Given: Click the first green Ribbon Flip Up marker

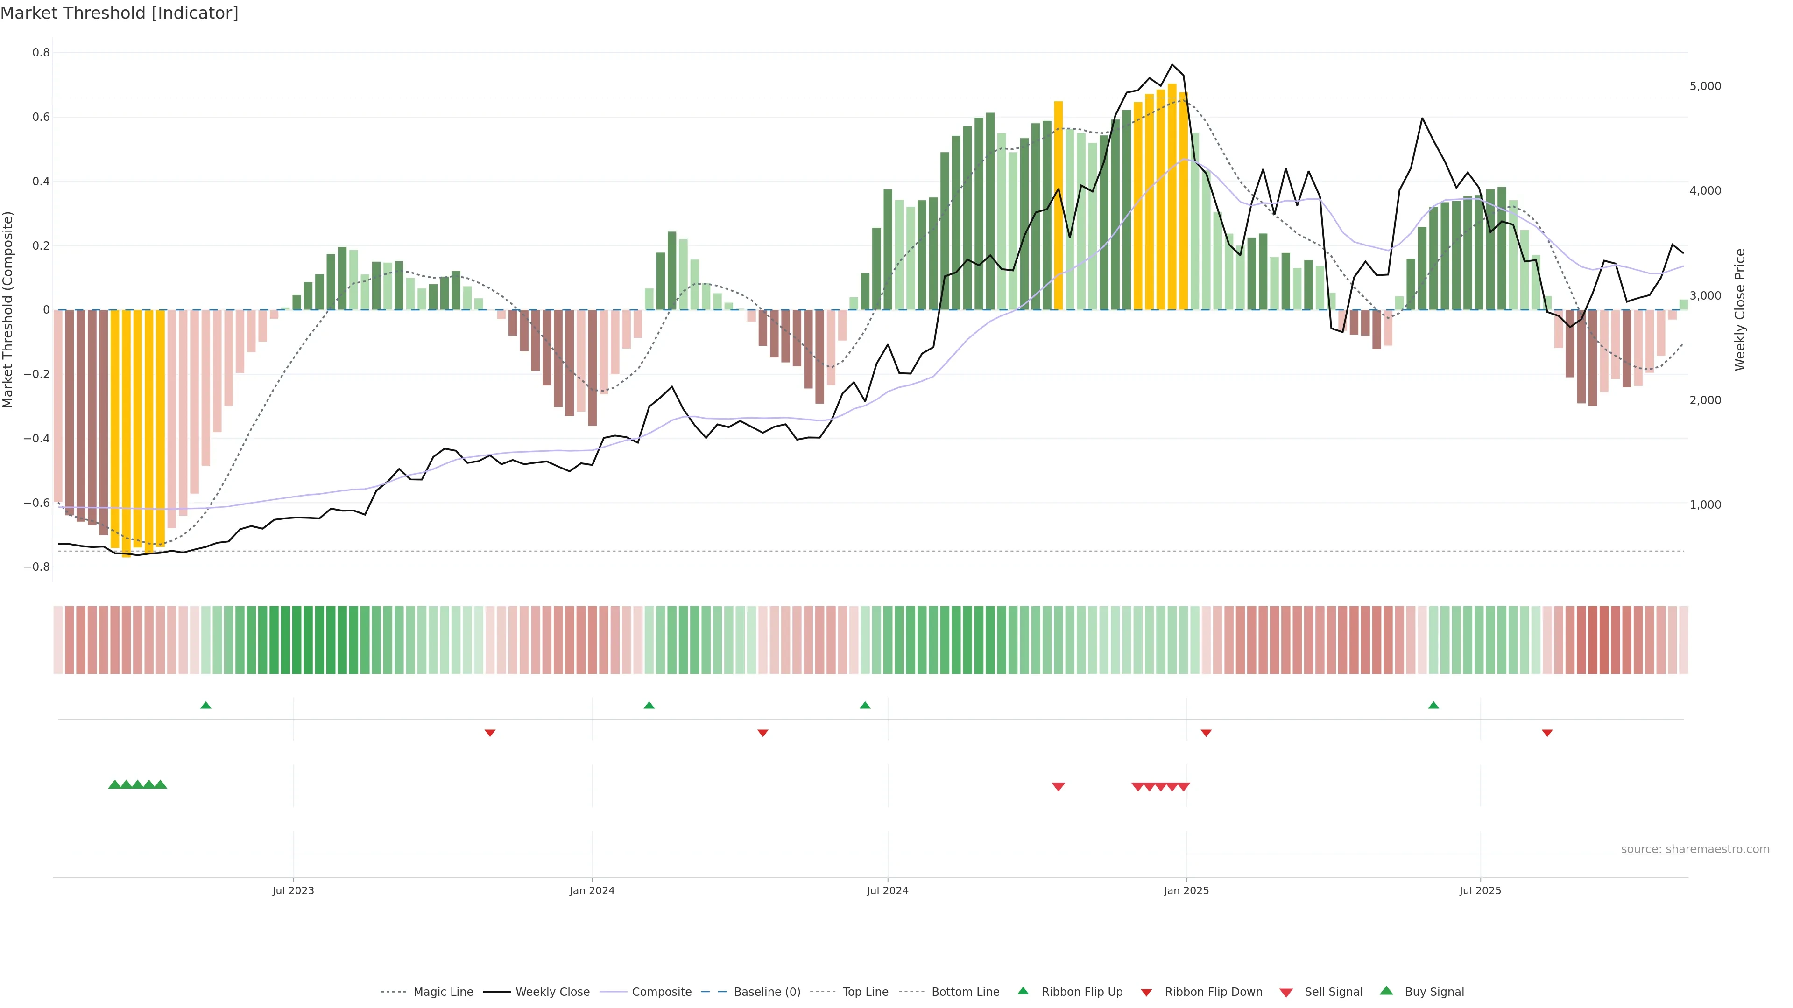Looking at the screenshot, I should click(205, 706).
